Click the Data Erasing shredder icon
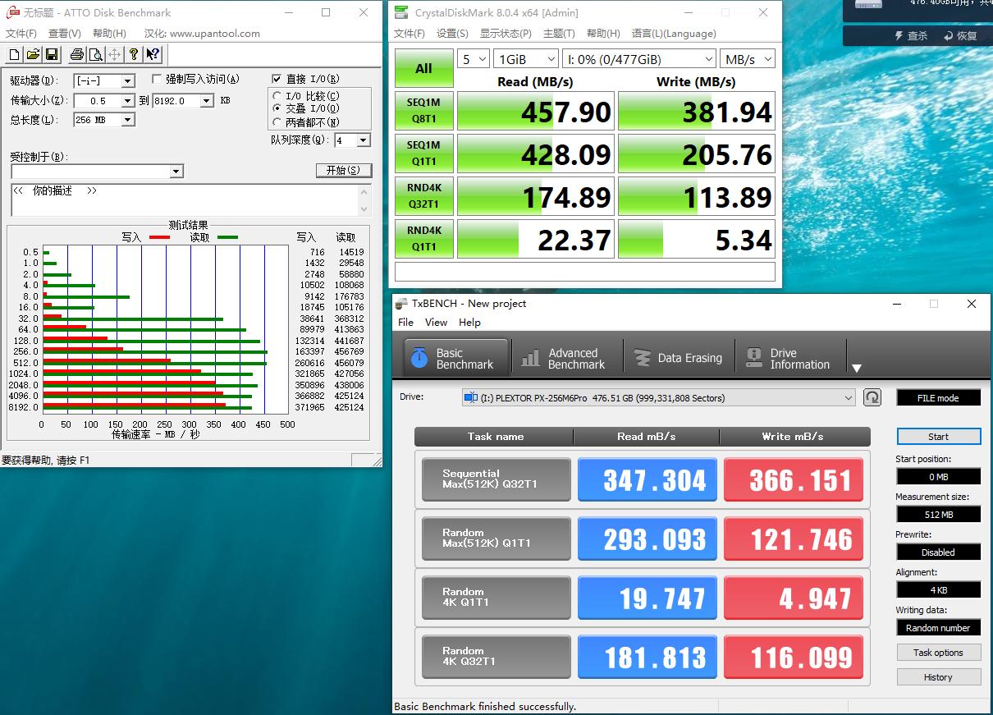The height and width of the screenshot is (715, 993). pyautogui.click(x=643, y=358)
